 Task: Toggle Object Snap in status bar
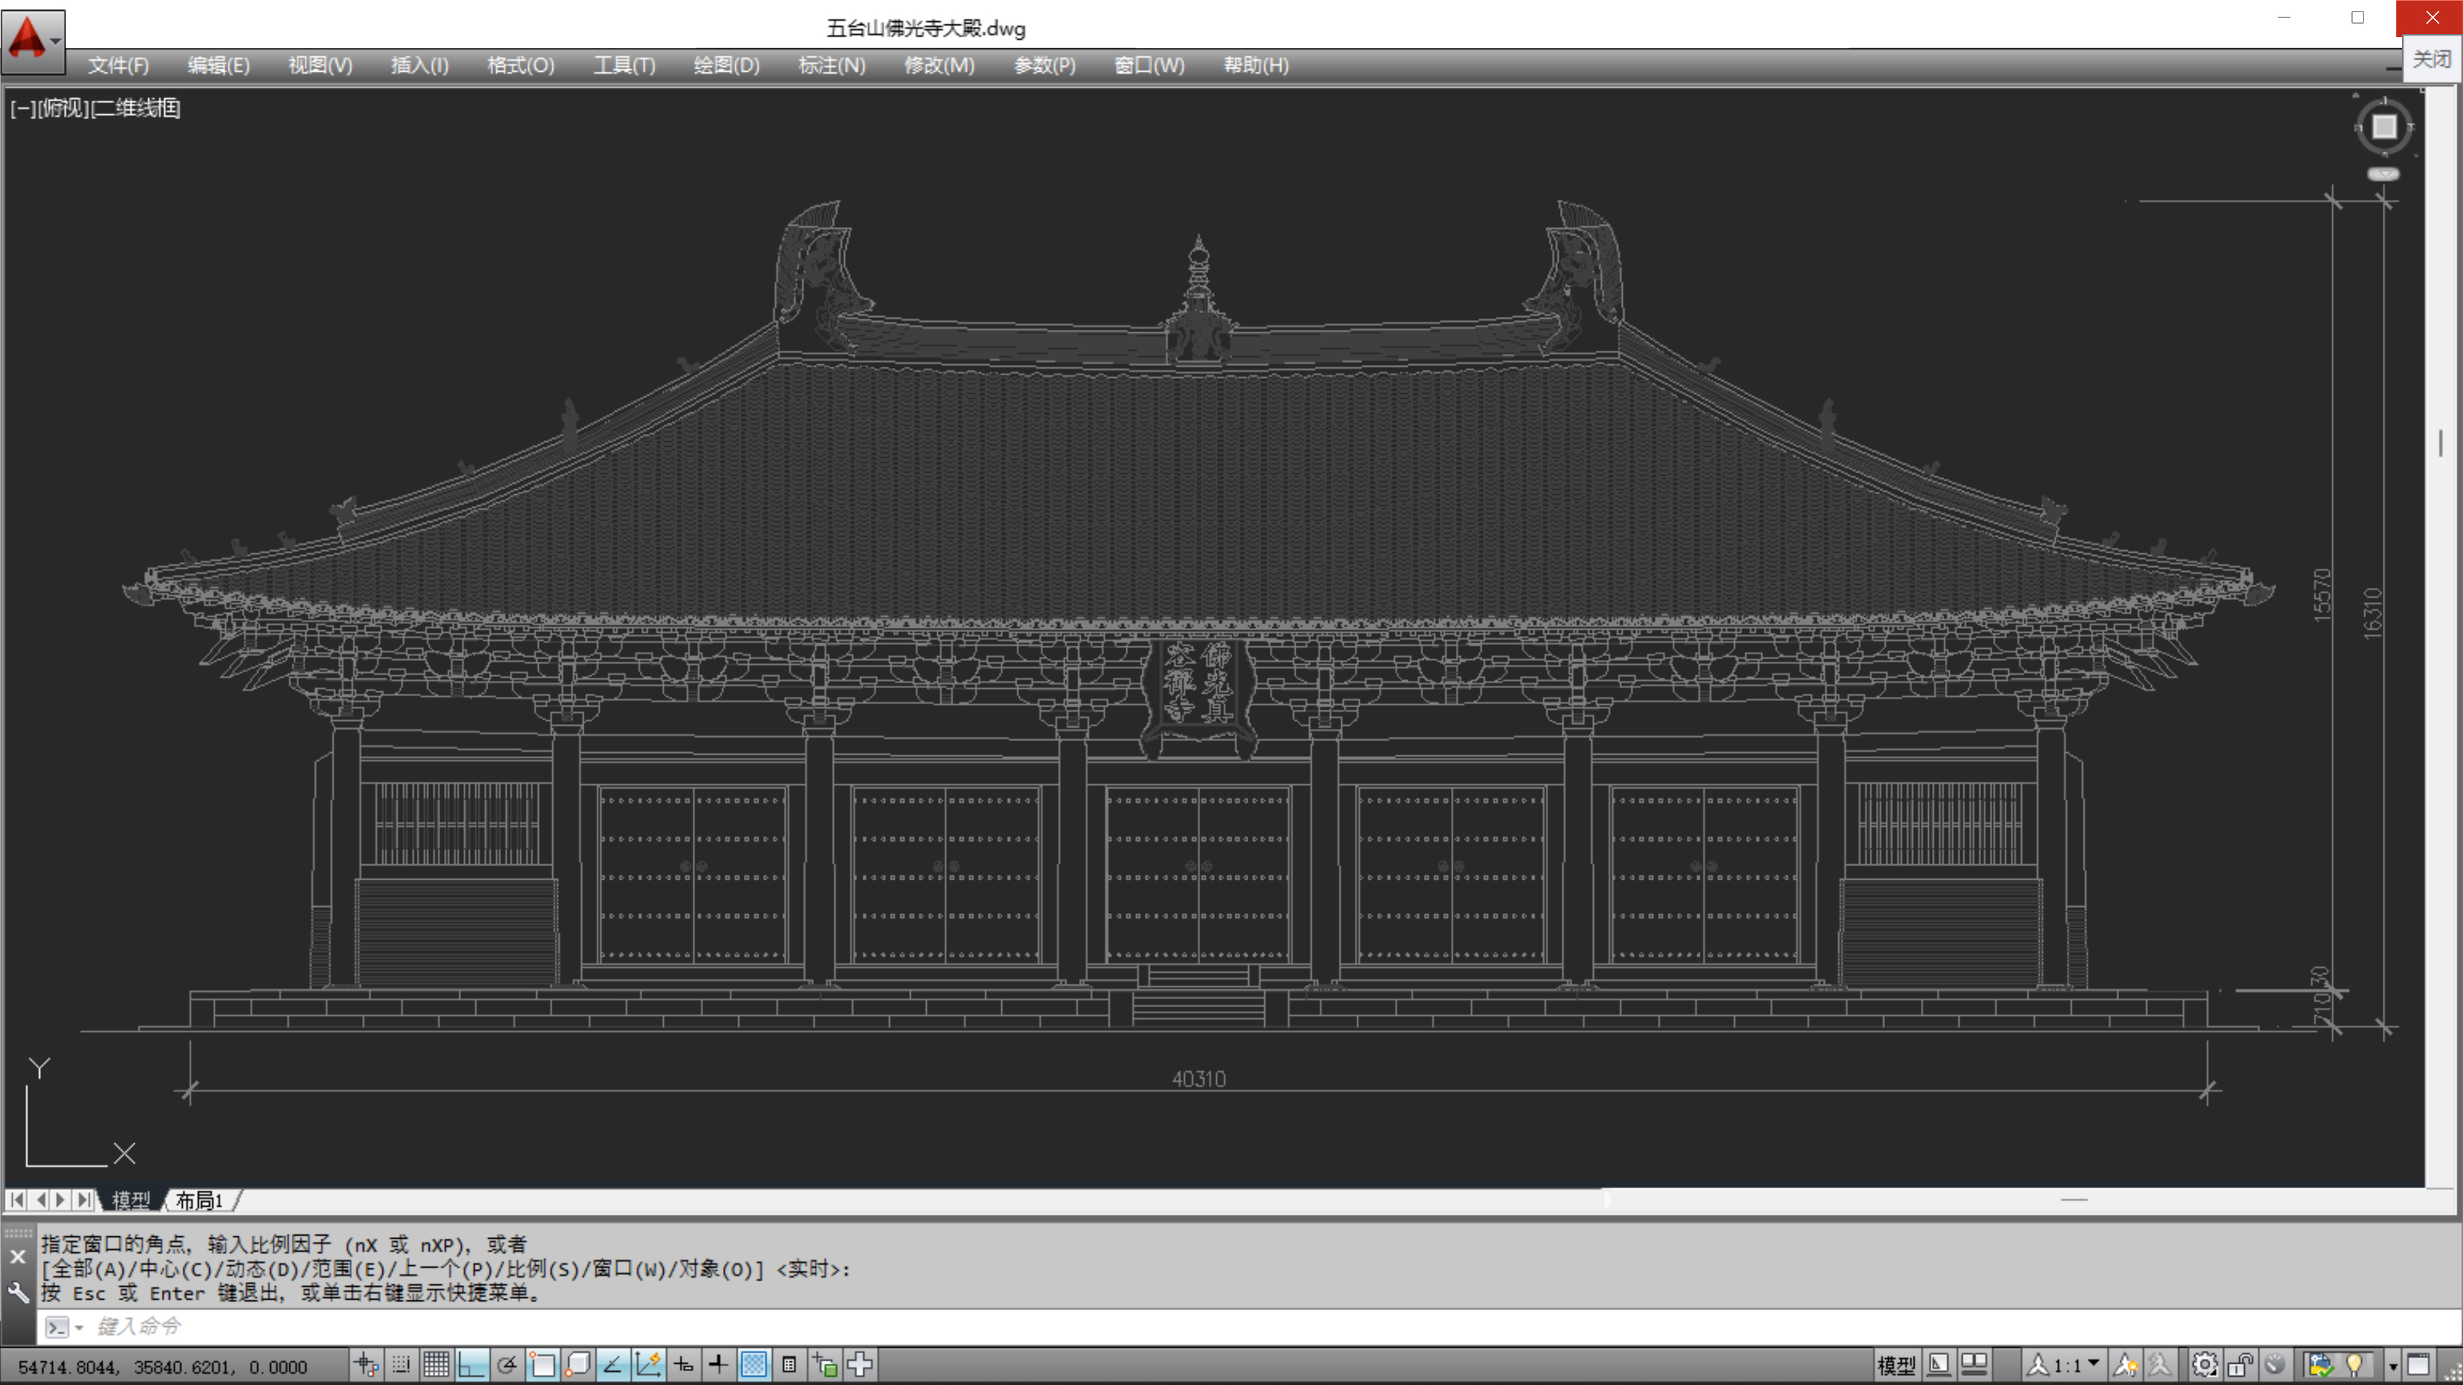tap(542, 1364)
